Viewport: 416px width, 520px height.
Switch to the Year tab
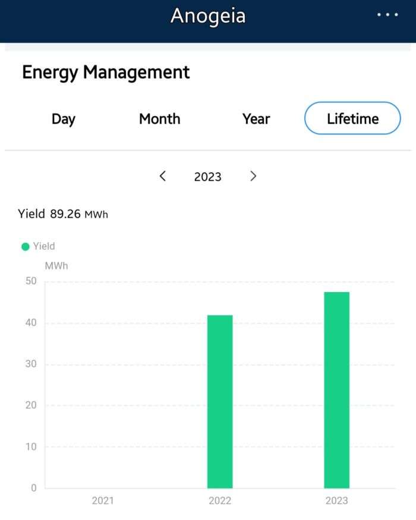(x=256, y=119)
